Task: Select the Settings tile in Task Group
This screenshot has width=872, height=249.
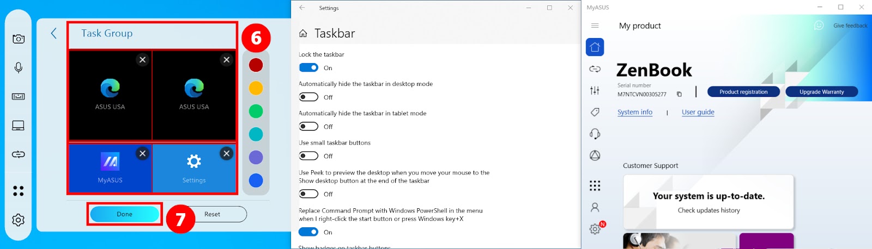Action: (x=194, y=168)
